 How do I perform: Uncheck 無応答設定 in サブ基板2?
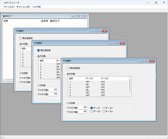(x=39, y=50)
